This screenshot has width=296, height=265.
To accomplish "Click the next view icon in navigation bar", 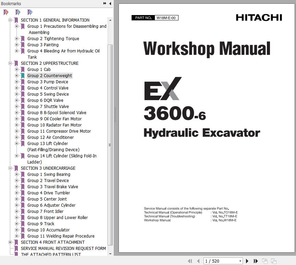I will (273, 261).
